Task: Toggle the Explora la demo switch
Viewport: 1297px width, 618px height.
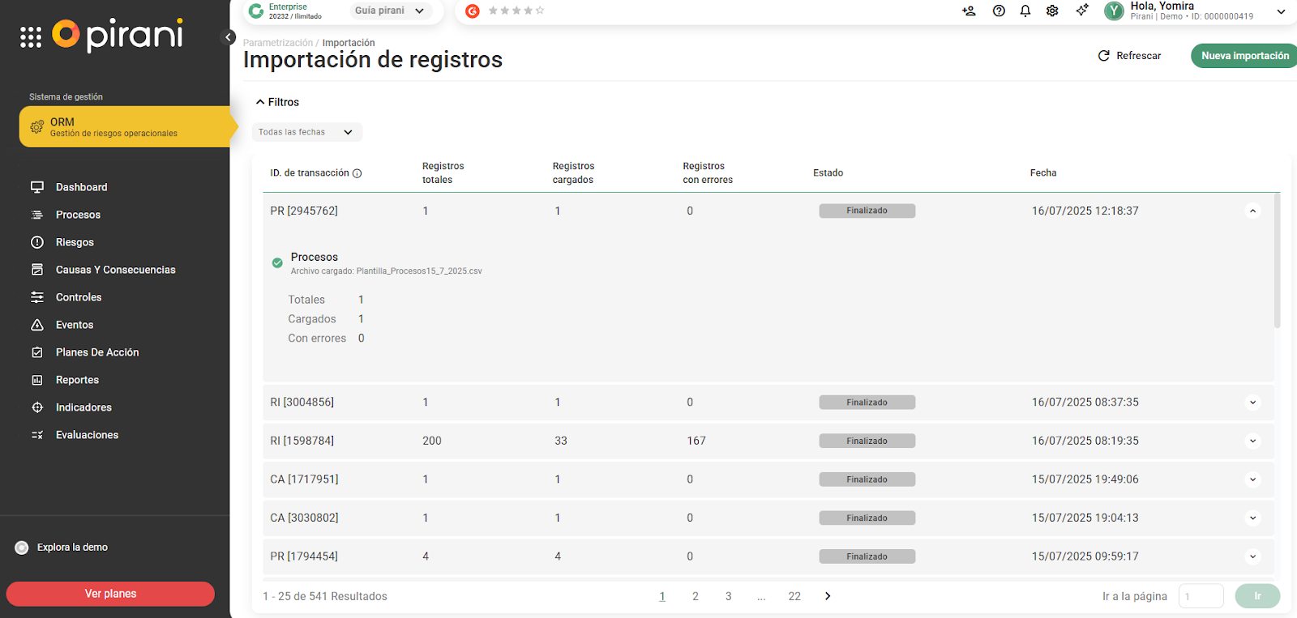Action: click(22, 548)
